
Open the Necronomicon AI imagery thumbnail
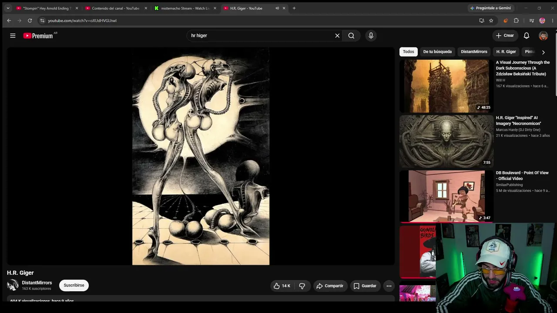pyautogui.click(x=446, y=141)
